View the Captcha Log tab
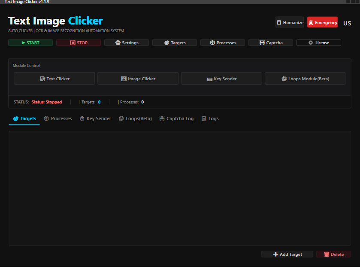The image size is (360, 267). click(176, 118)
